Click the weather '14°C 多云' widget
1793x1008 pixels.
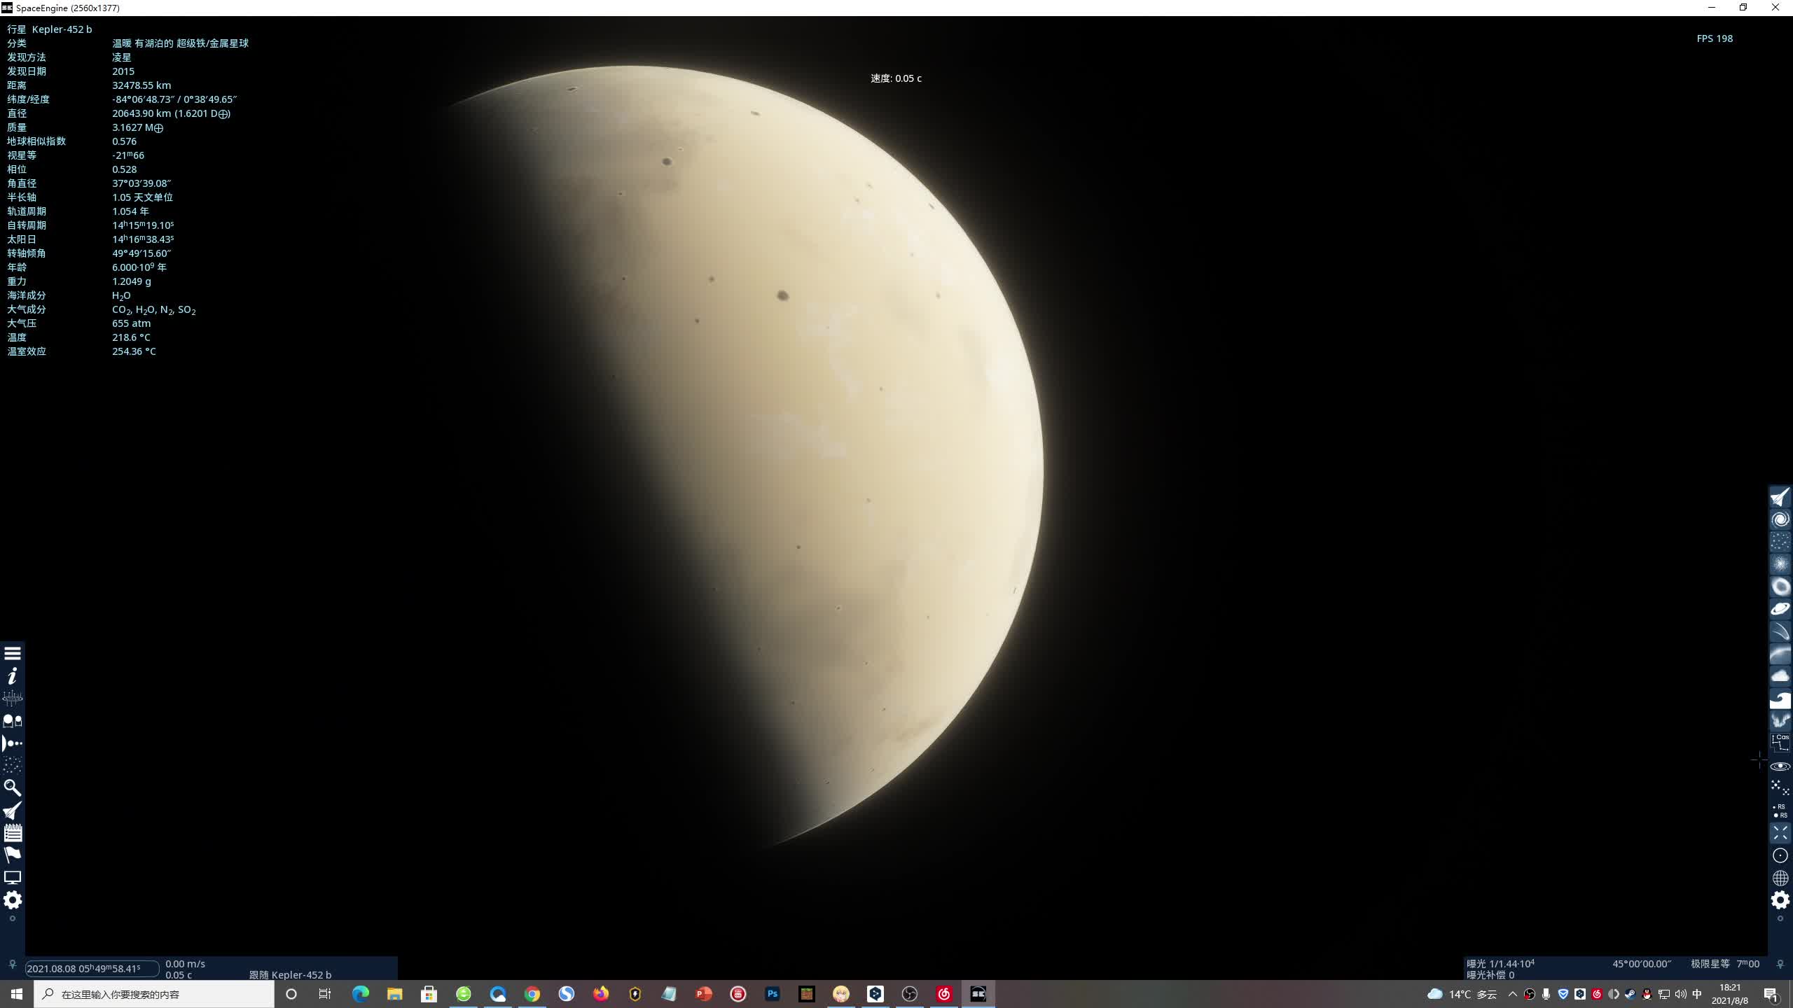[x=1462, y=994]
